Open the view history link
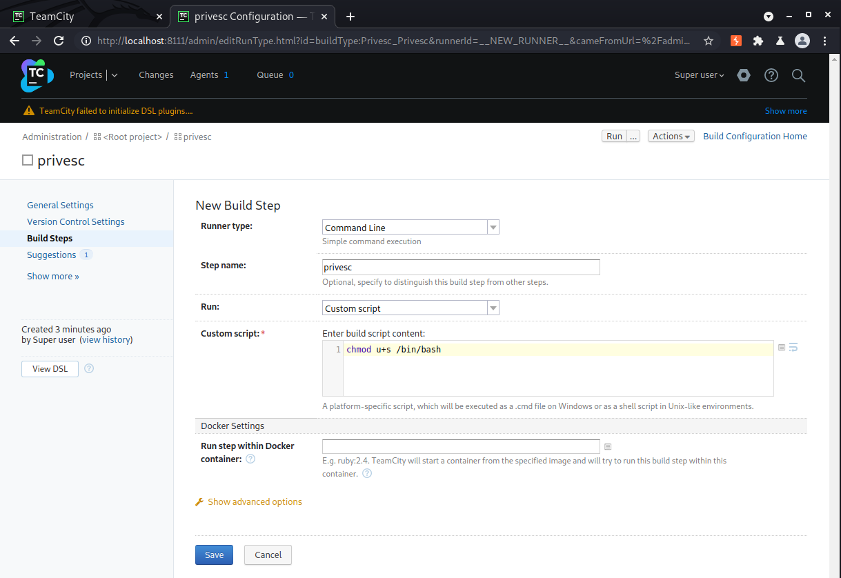 [x=106, y=339]
